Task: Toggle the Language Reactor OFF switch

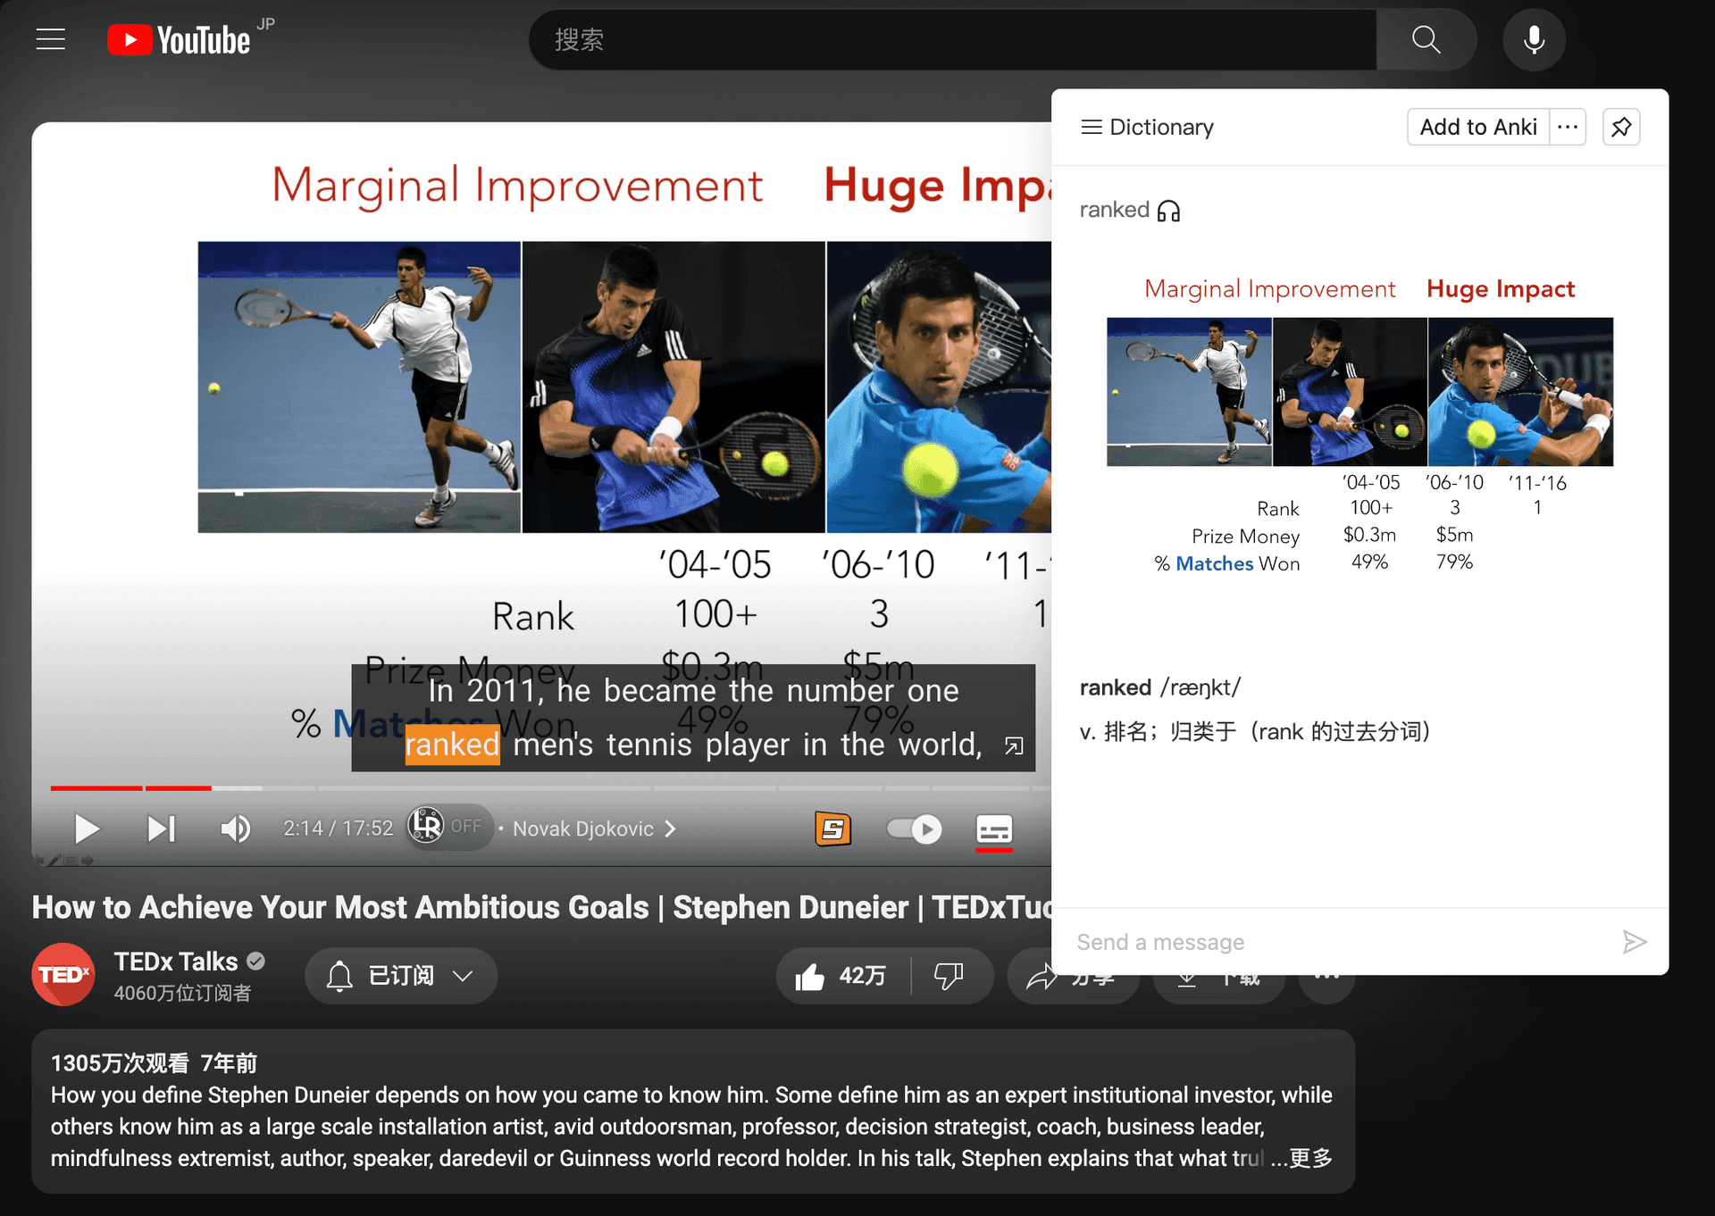Action: click(x=448, y=827)
